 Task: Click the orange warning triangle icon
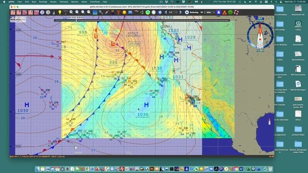pyautogui.click(x=225, y=12)
